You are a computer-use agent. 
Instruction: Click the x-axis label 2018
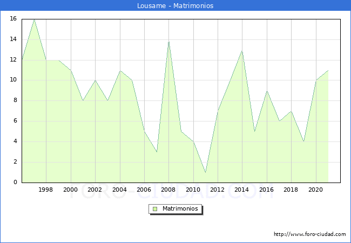click(x=291, y=190)
